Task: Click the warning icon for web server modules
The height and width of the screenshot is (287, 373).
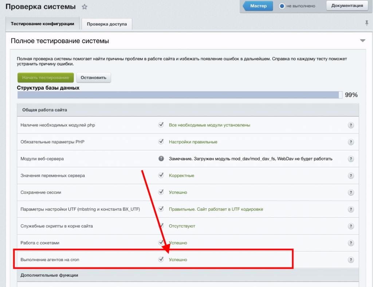Action: point(161,159)
